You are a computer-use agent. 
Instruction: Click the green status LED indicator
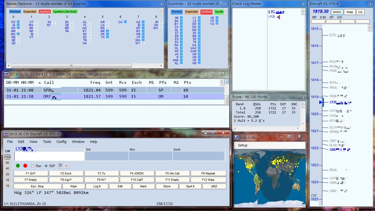pos(18,166)
